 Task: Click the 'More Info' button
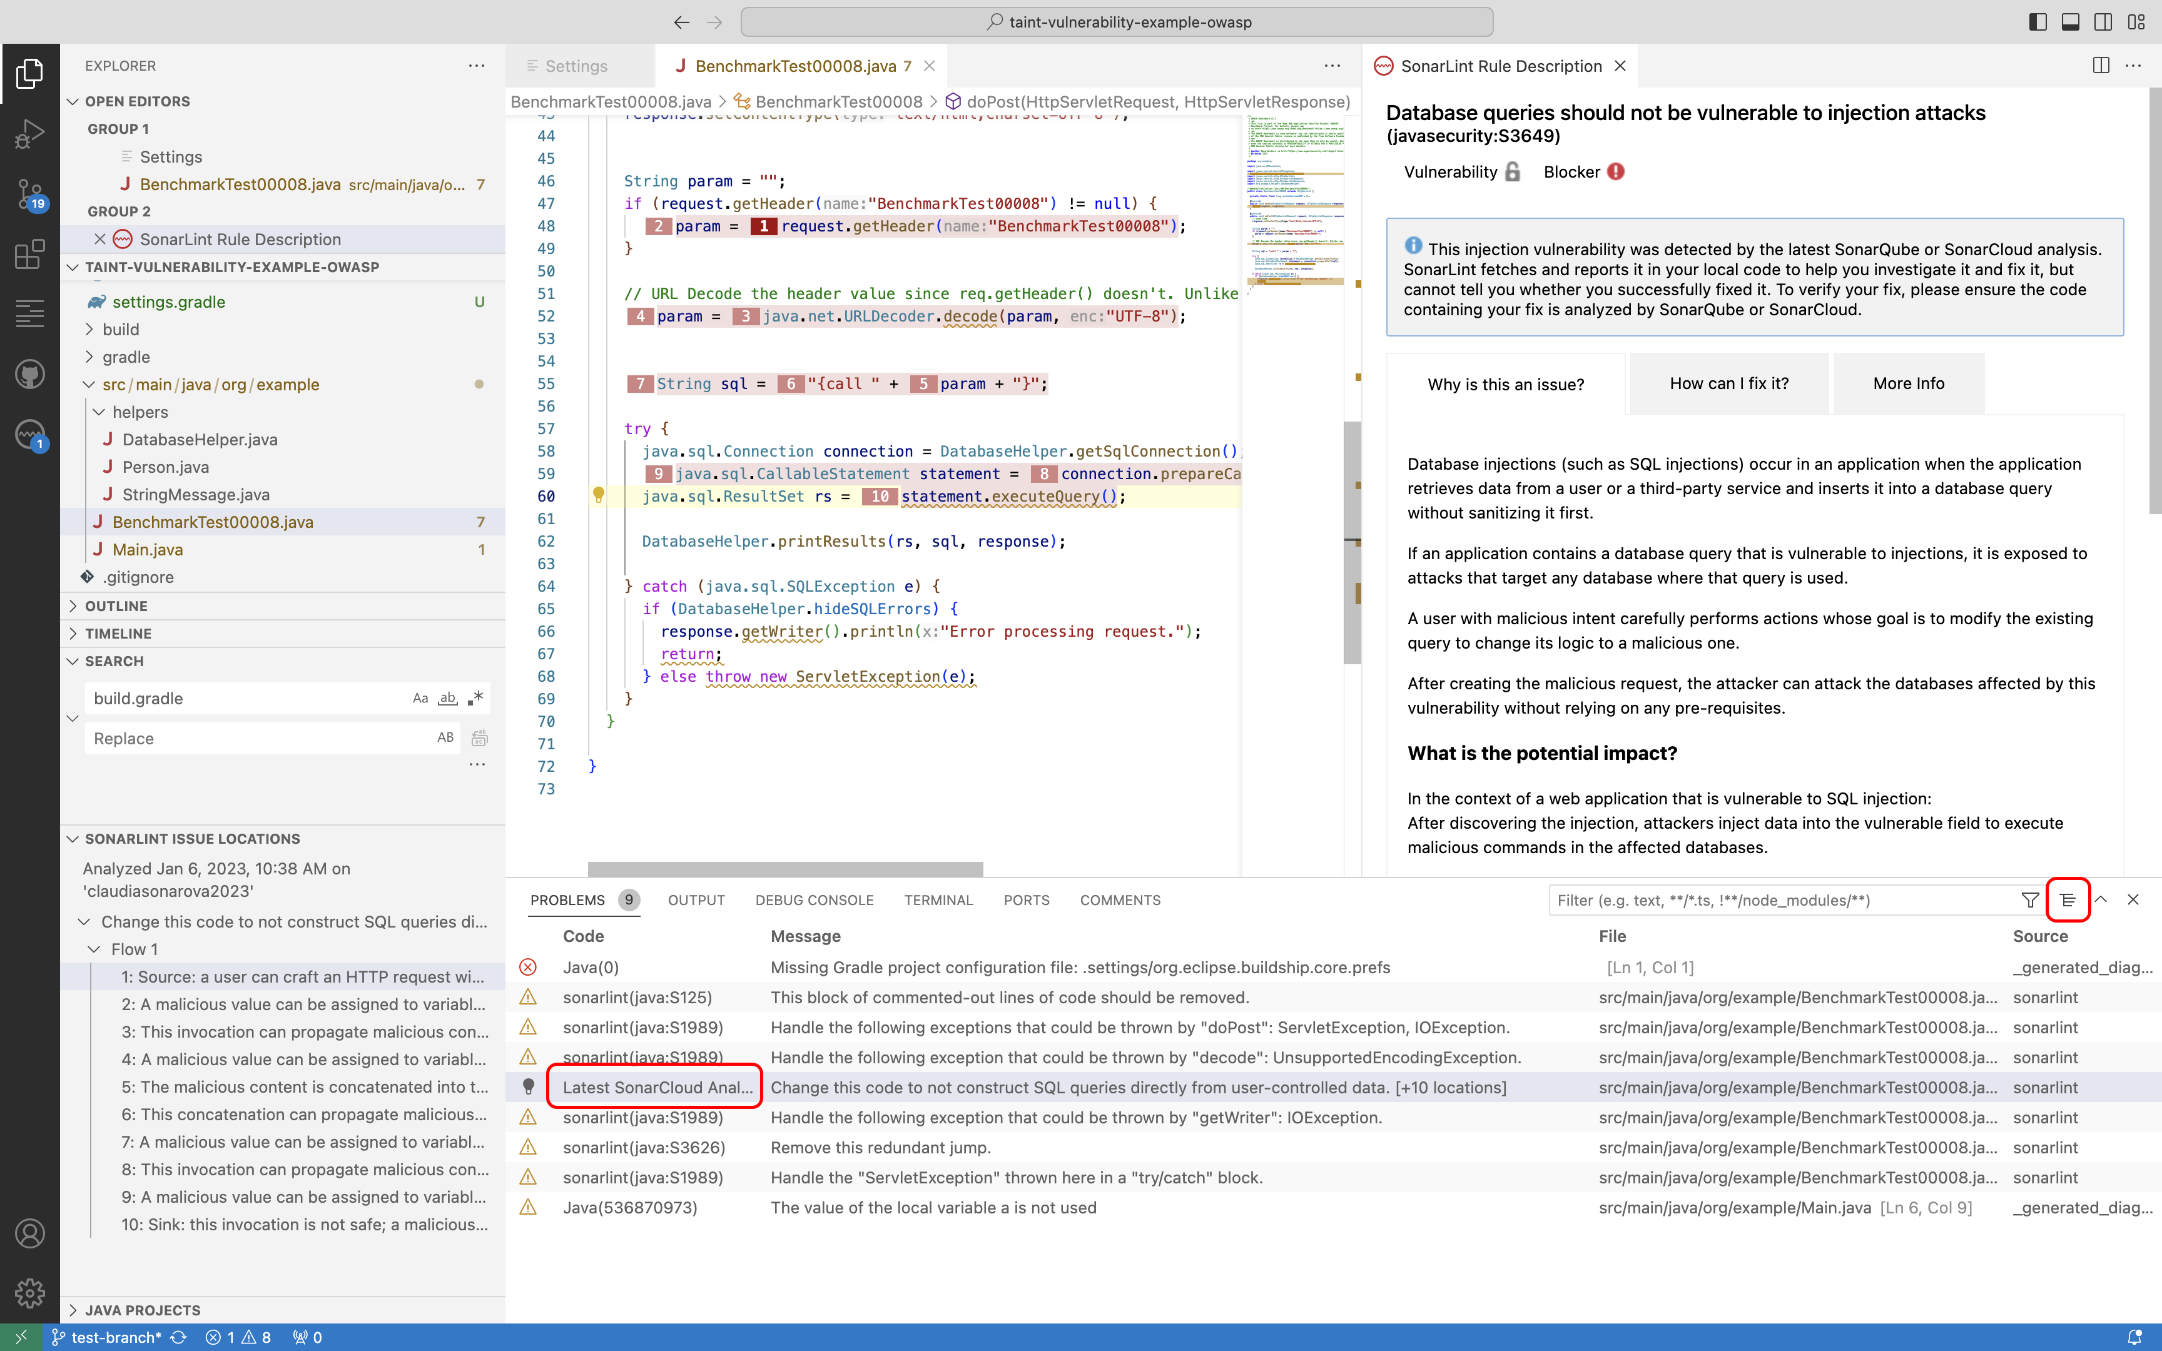click(1907, 383)
